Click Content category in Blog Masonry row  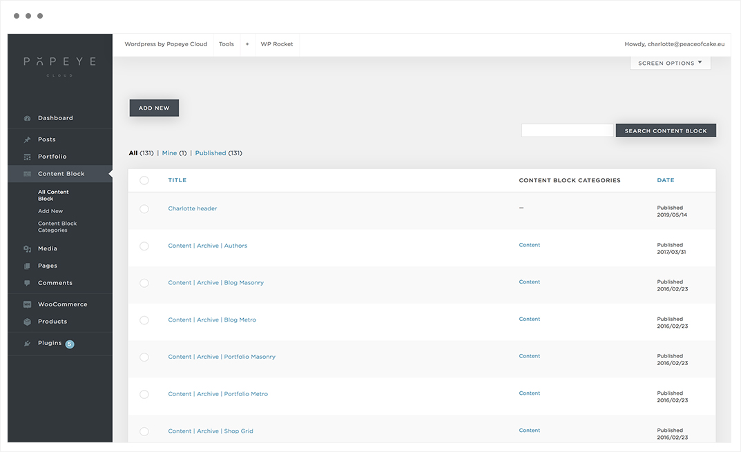[x=529, y=282]
